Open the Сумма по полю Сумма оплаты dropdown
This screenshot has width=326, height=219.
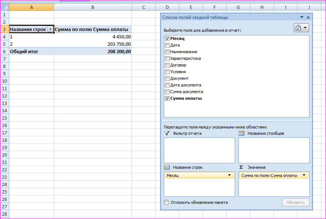[x=305, y=175]
